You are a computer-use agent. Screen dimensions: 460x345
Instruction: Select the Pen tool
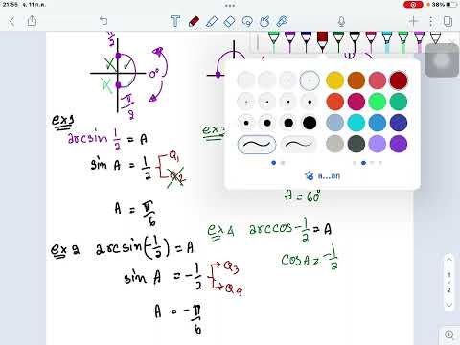194,21
